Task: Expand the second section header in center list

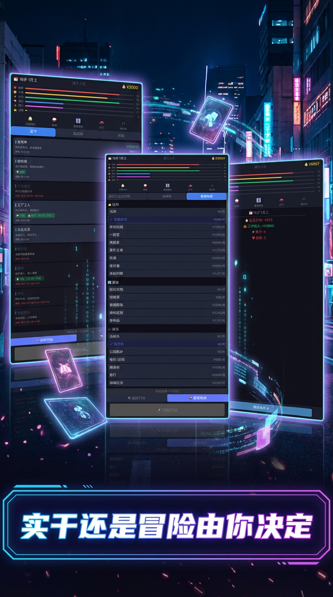Action: pyautogui.click(x=115, y=282)
